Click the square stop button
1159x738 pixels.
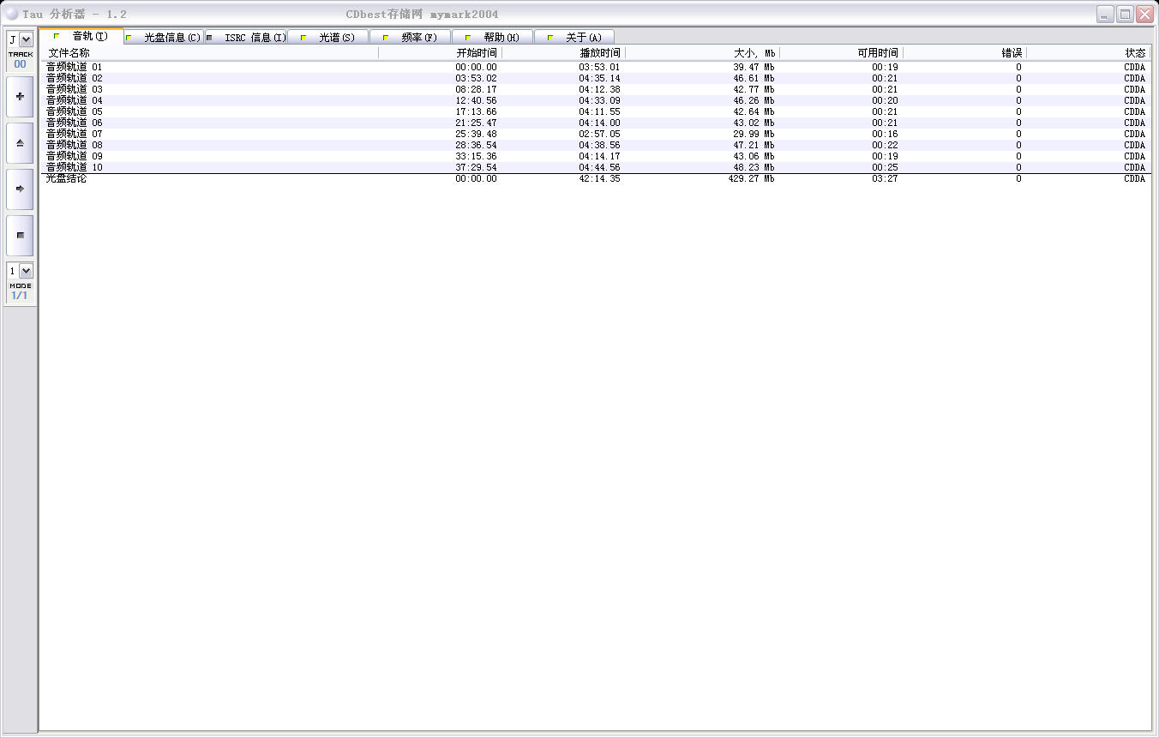pyautogui.click(x=20, y=235)
